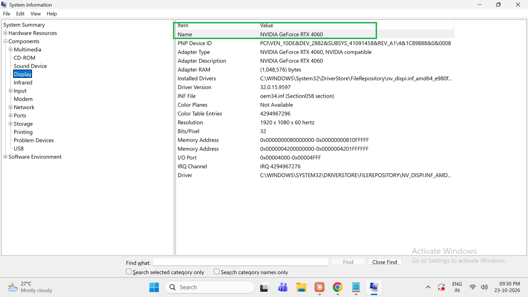Screen dimensions: 528x297
Task: Open the Windows Start menu
Action: [154, 287]
